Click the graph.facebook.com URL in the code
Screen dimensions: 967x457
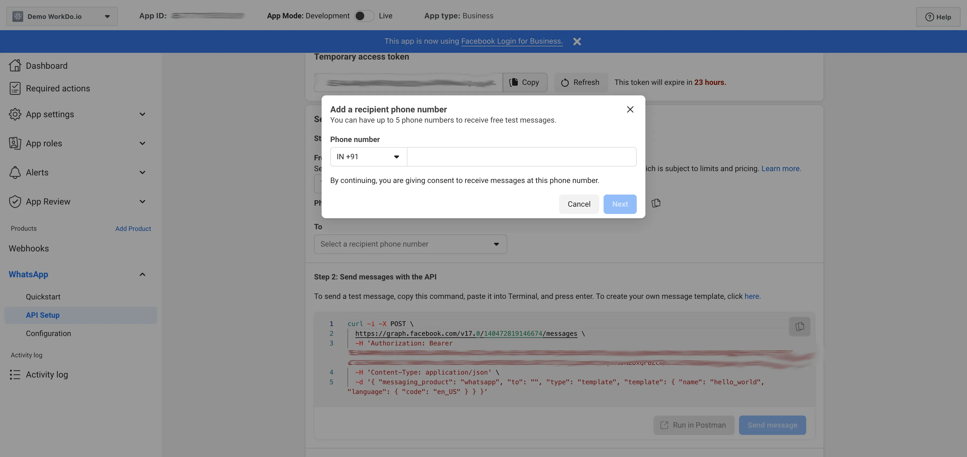466,333
